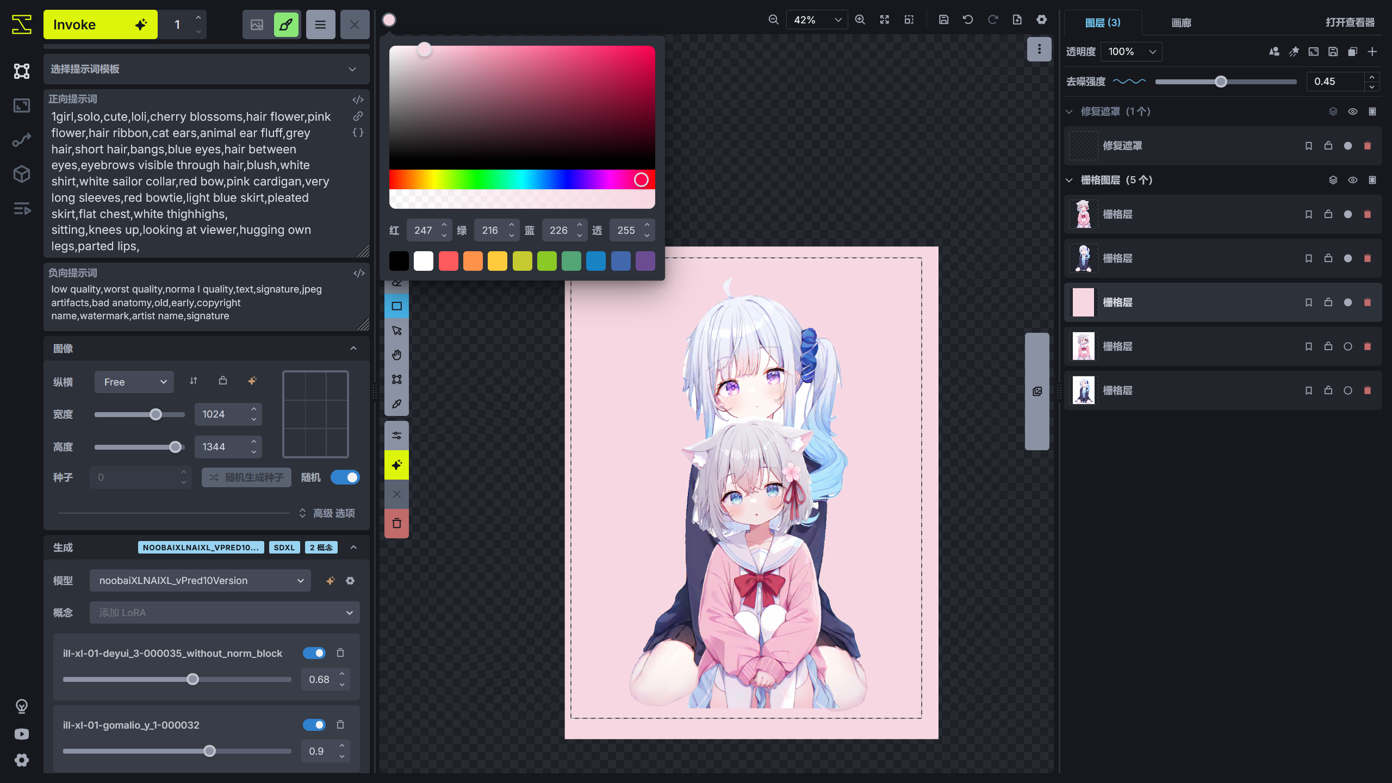The height and width of the screenshot is (783, 1392).
Task: Toggle visibility of the 修复遮罩 group
Action: (1353, 111)
